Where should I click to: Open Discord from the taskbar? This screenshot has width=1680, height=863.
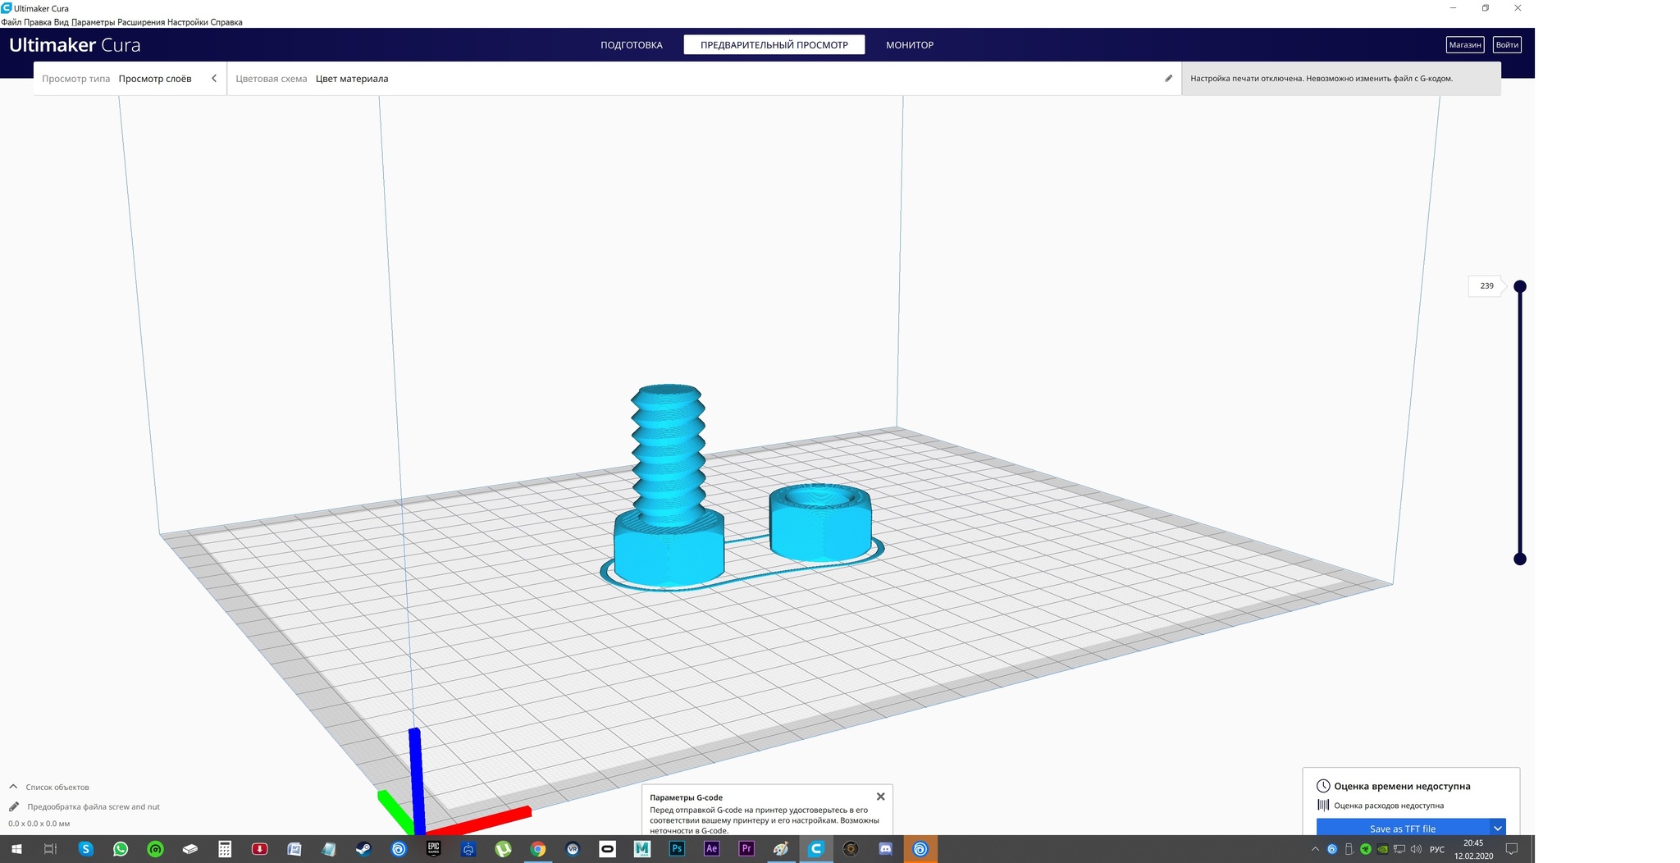coord(885,849)
